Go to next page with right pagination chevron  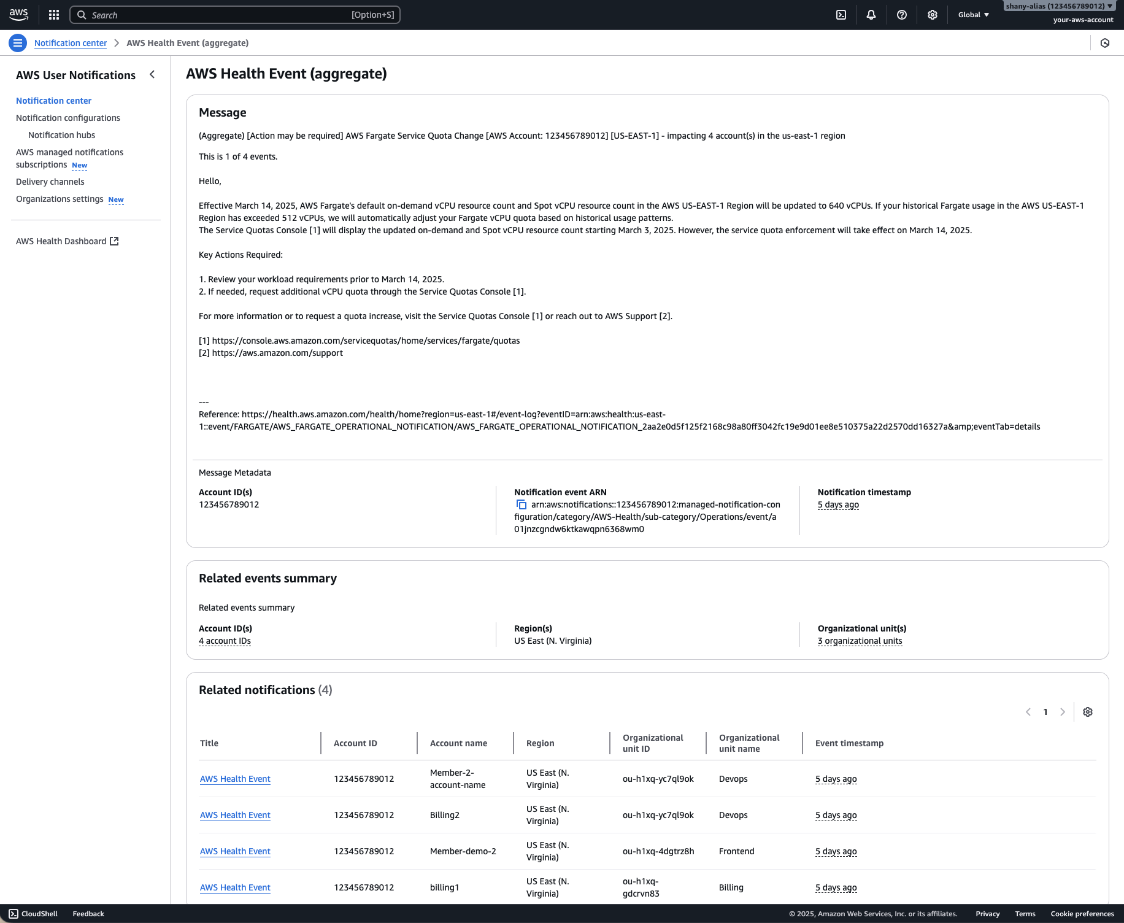(1063, 712)
